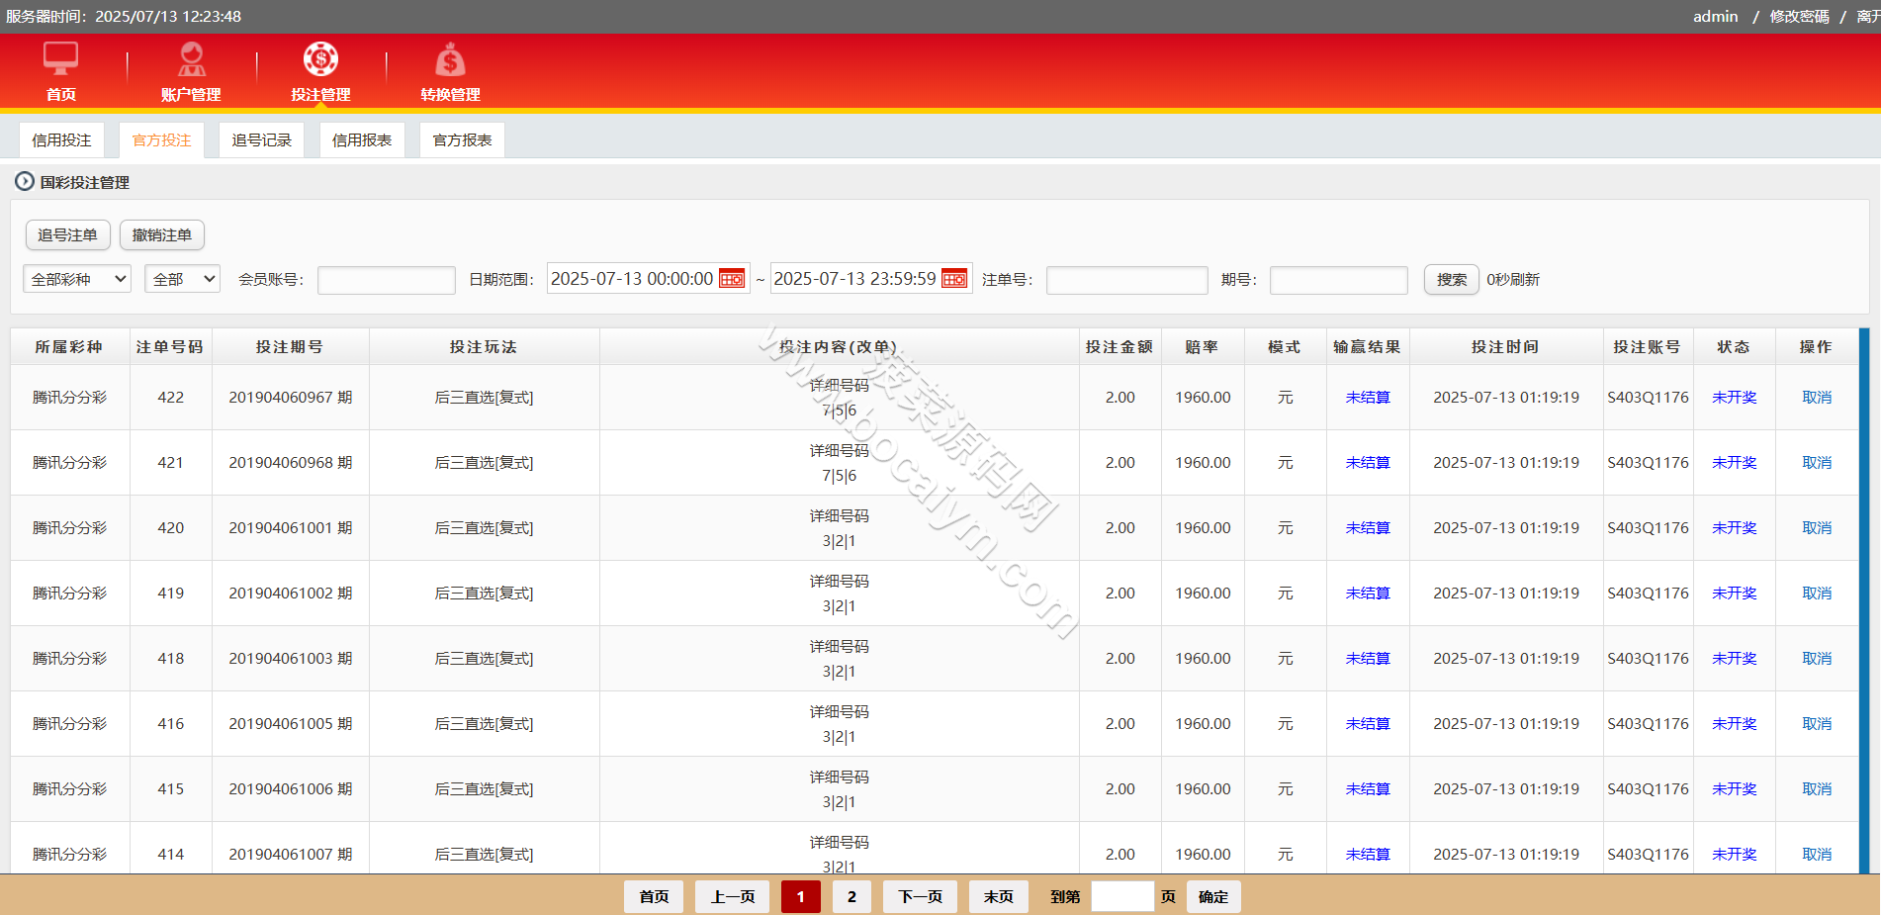
Task: Open 账户管理 account management icon
Action: (x=191, y=59)
